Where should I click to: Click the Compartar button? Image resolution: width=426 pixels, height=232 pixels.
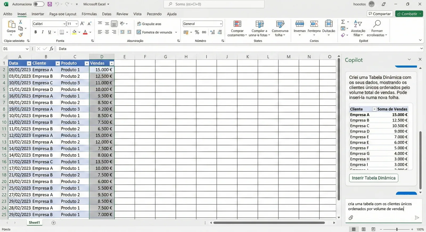[380, 14]
